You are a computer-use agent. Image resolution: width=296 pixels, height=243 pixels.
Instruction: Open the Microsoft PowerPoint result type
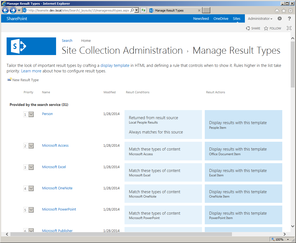pyautogui.click(x=59, y=209)
